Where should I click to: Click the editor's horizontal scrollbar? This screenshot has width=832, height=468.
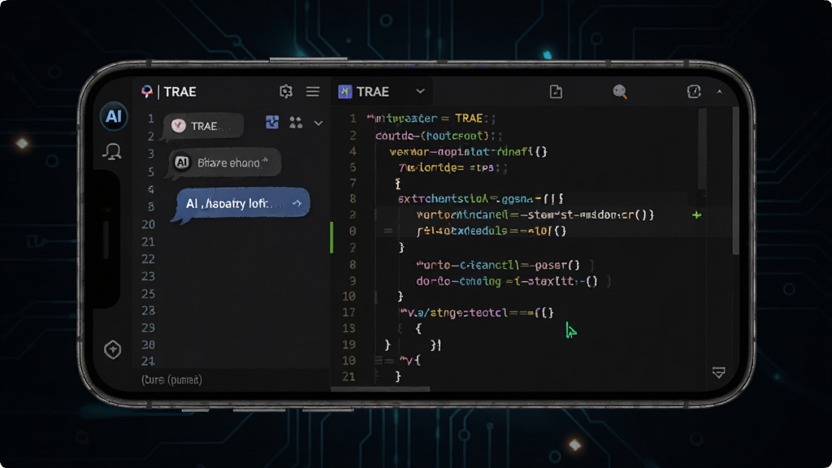[x=380, y=389]
